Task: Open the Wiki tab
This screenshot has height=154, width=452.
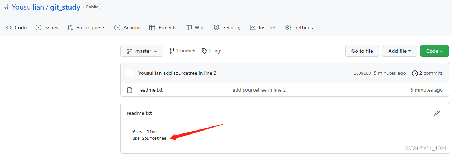Action: pos(195,27)
